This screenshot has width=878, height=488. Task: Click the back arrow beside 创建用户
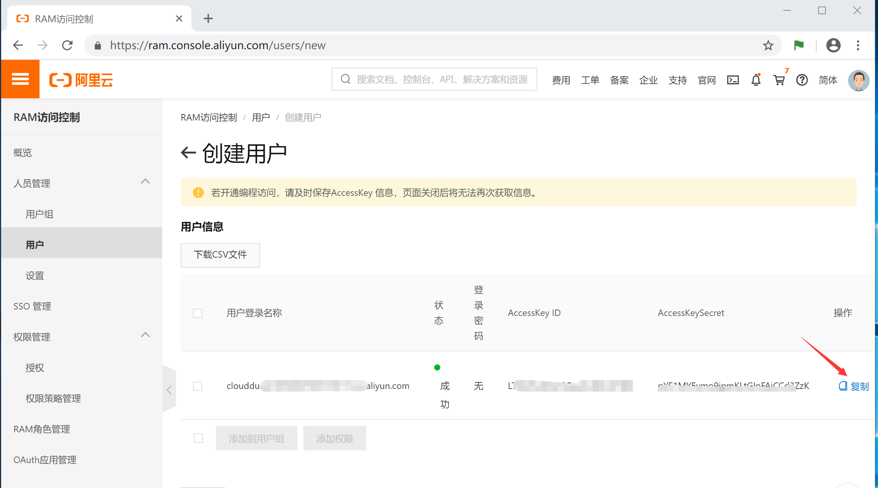pos(188,152)
